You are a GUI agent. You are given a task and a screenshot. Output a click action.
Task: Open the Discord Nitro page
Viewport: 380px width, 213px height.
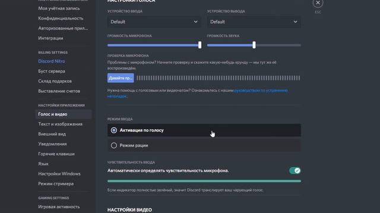tap(52, 62)
